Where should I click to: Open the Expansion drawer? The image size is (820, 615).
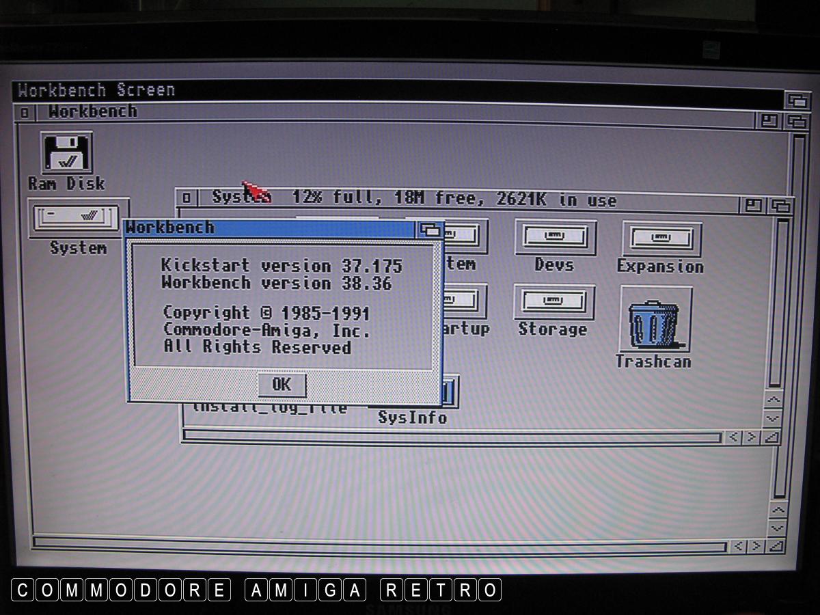point(661,239)
